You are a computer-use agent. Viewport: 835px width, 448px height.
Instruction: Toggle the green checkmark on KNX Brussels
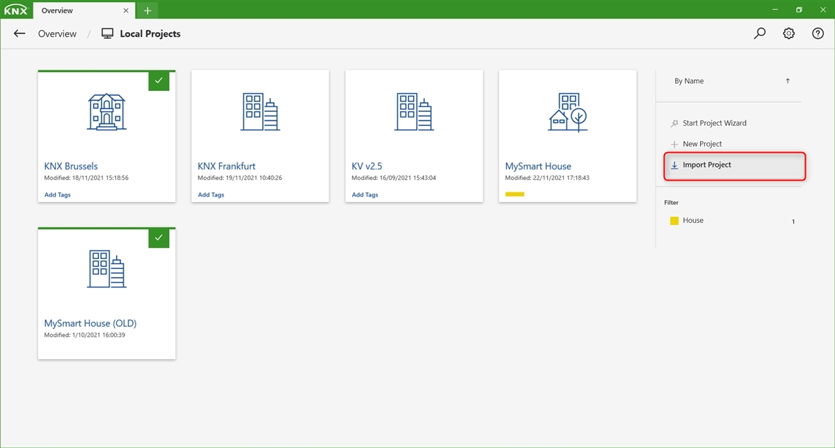tap(159, 81)
